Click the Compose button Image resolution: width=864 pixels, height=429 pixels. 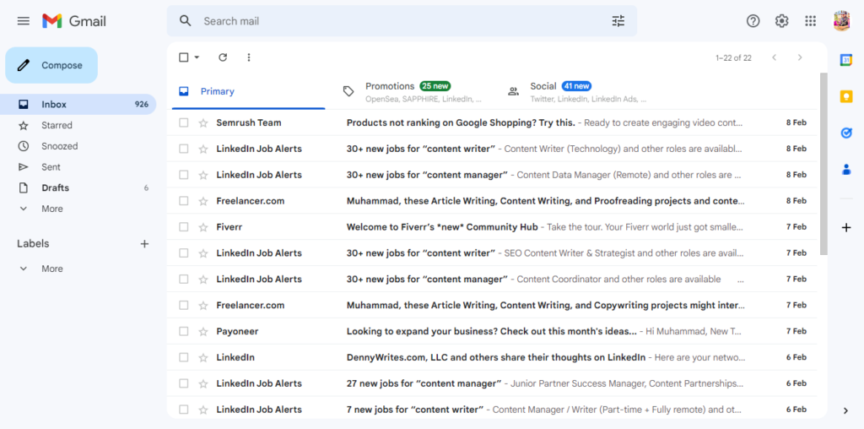click(x=51, y=65)
